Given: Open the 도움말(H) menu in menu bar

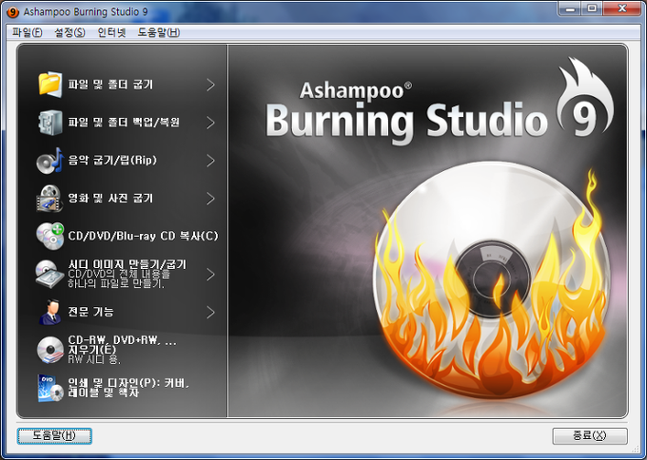Looking at the screenshot, I should coord(159,32).
